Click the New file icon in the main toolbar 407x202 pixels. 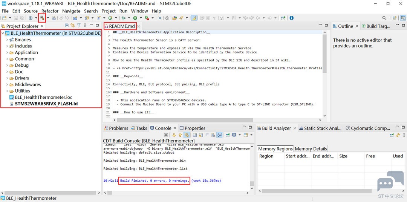tap(4, 18)
